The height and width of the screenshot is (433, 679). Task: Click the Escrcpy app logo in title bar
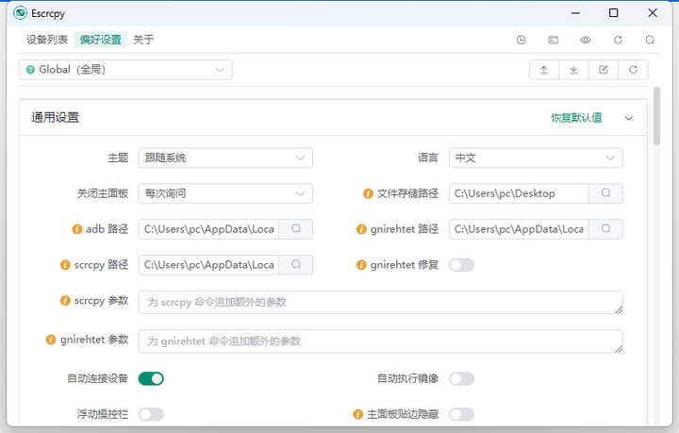(20, 13)
